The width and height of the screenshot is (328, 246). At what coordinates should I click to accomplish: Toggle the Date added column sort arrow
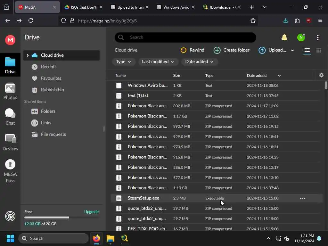tap(279, 76)
